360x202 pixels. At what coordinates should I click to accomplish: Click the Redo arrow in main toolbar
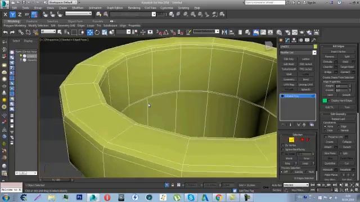[12, 33]
